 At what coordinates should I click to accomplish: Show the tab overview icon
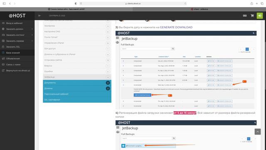[262, 3]
